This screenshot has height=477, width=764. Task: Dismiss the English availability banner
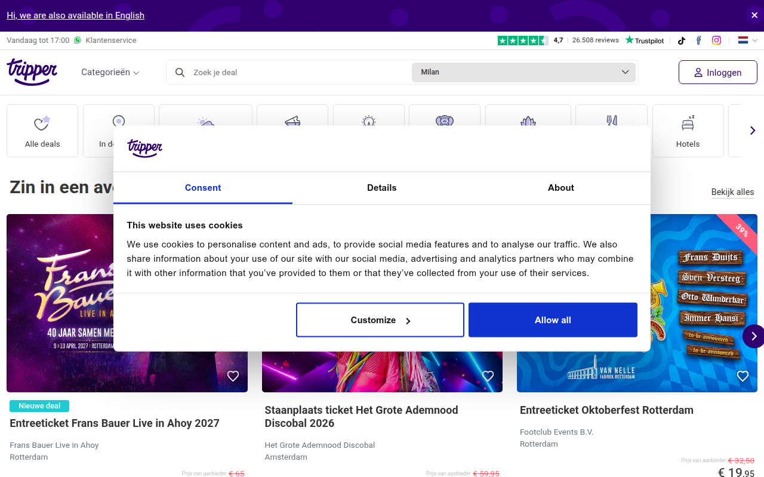pos(754,16)
